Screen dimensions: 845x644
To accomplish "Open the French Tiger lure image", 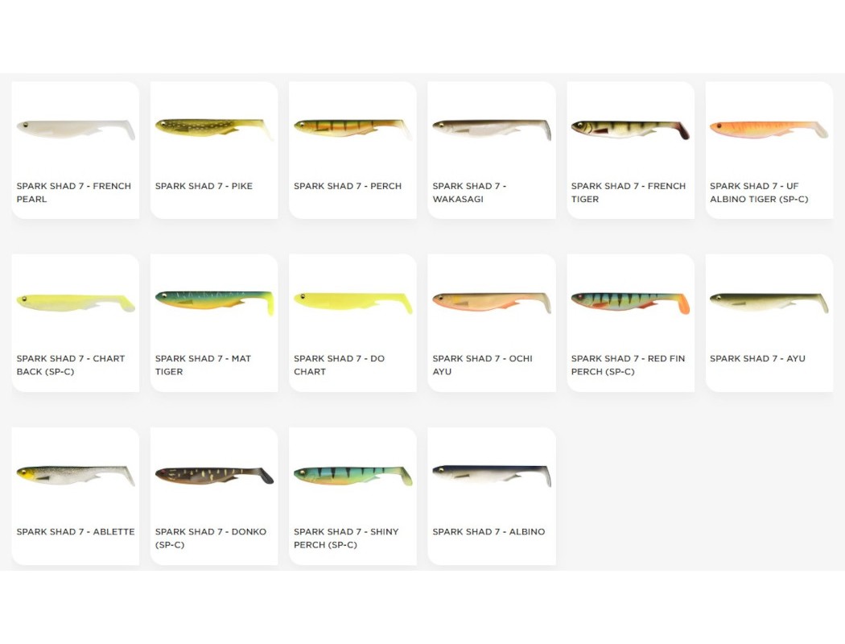I will click(x=630, y=130).
